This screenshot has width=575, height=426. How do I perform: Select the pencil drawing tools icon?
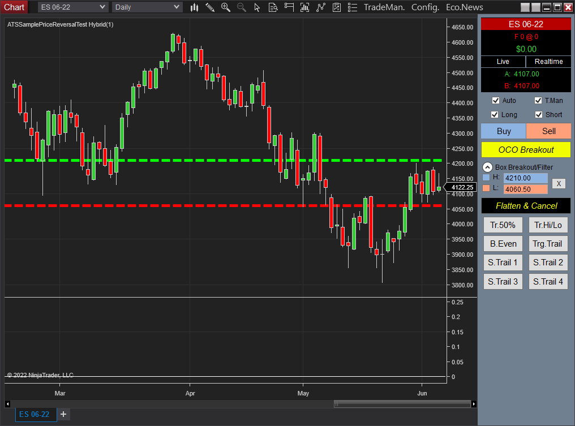(x=210, y=7)
